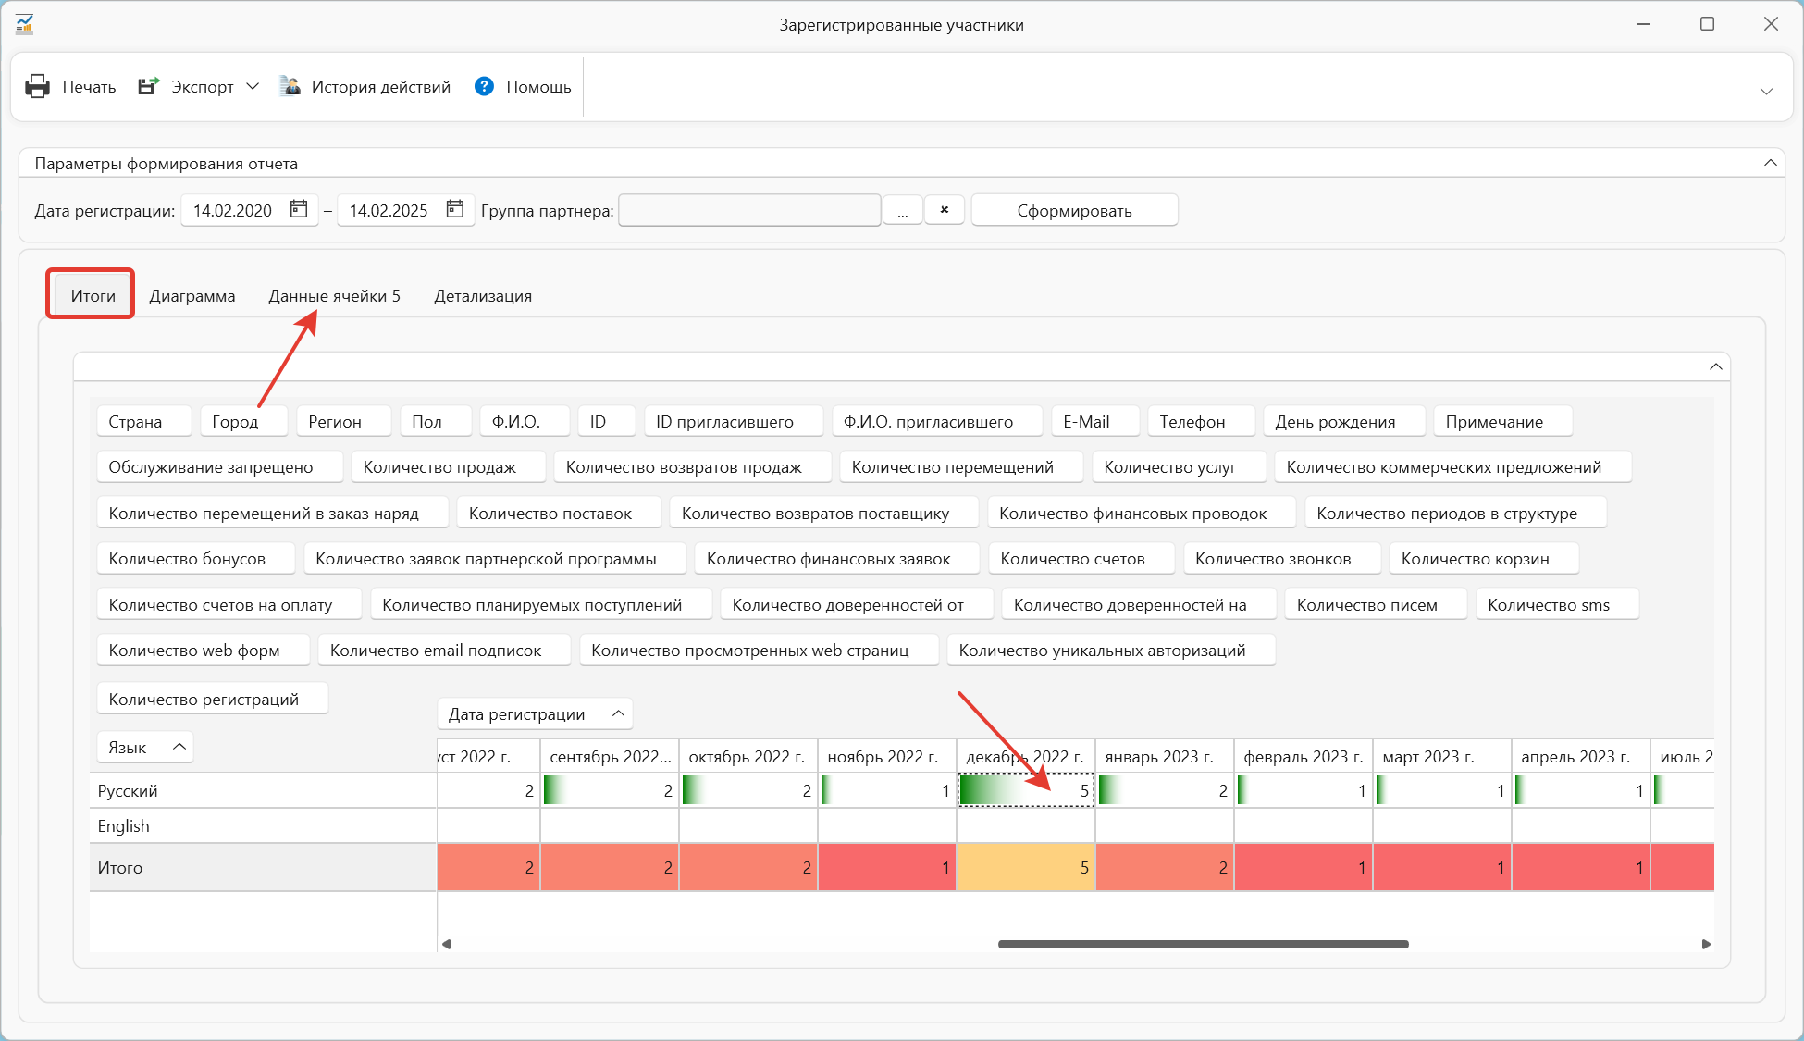Select the Пол field button
Viewport: 1804px width, 1041px height.
[x=435, y=421]
